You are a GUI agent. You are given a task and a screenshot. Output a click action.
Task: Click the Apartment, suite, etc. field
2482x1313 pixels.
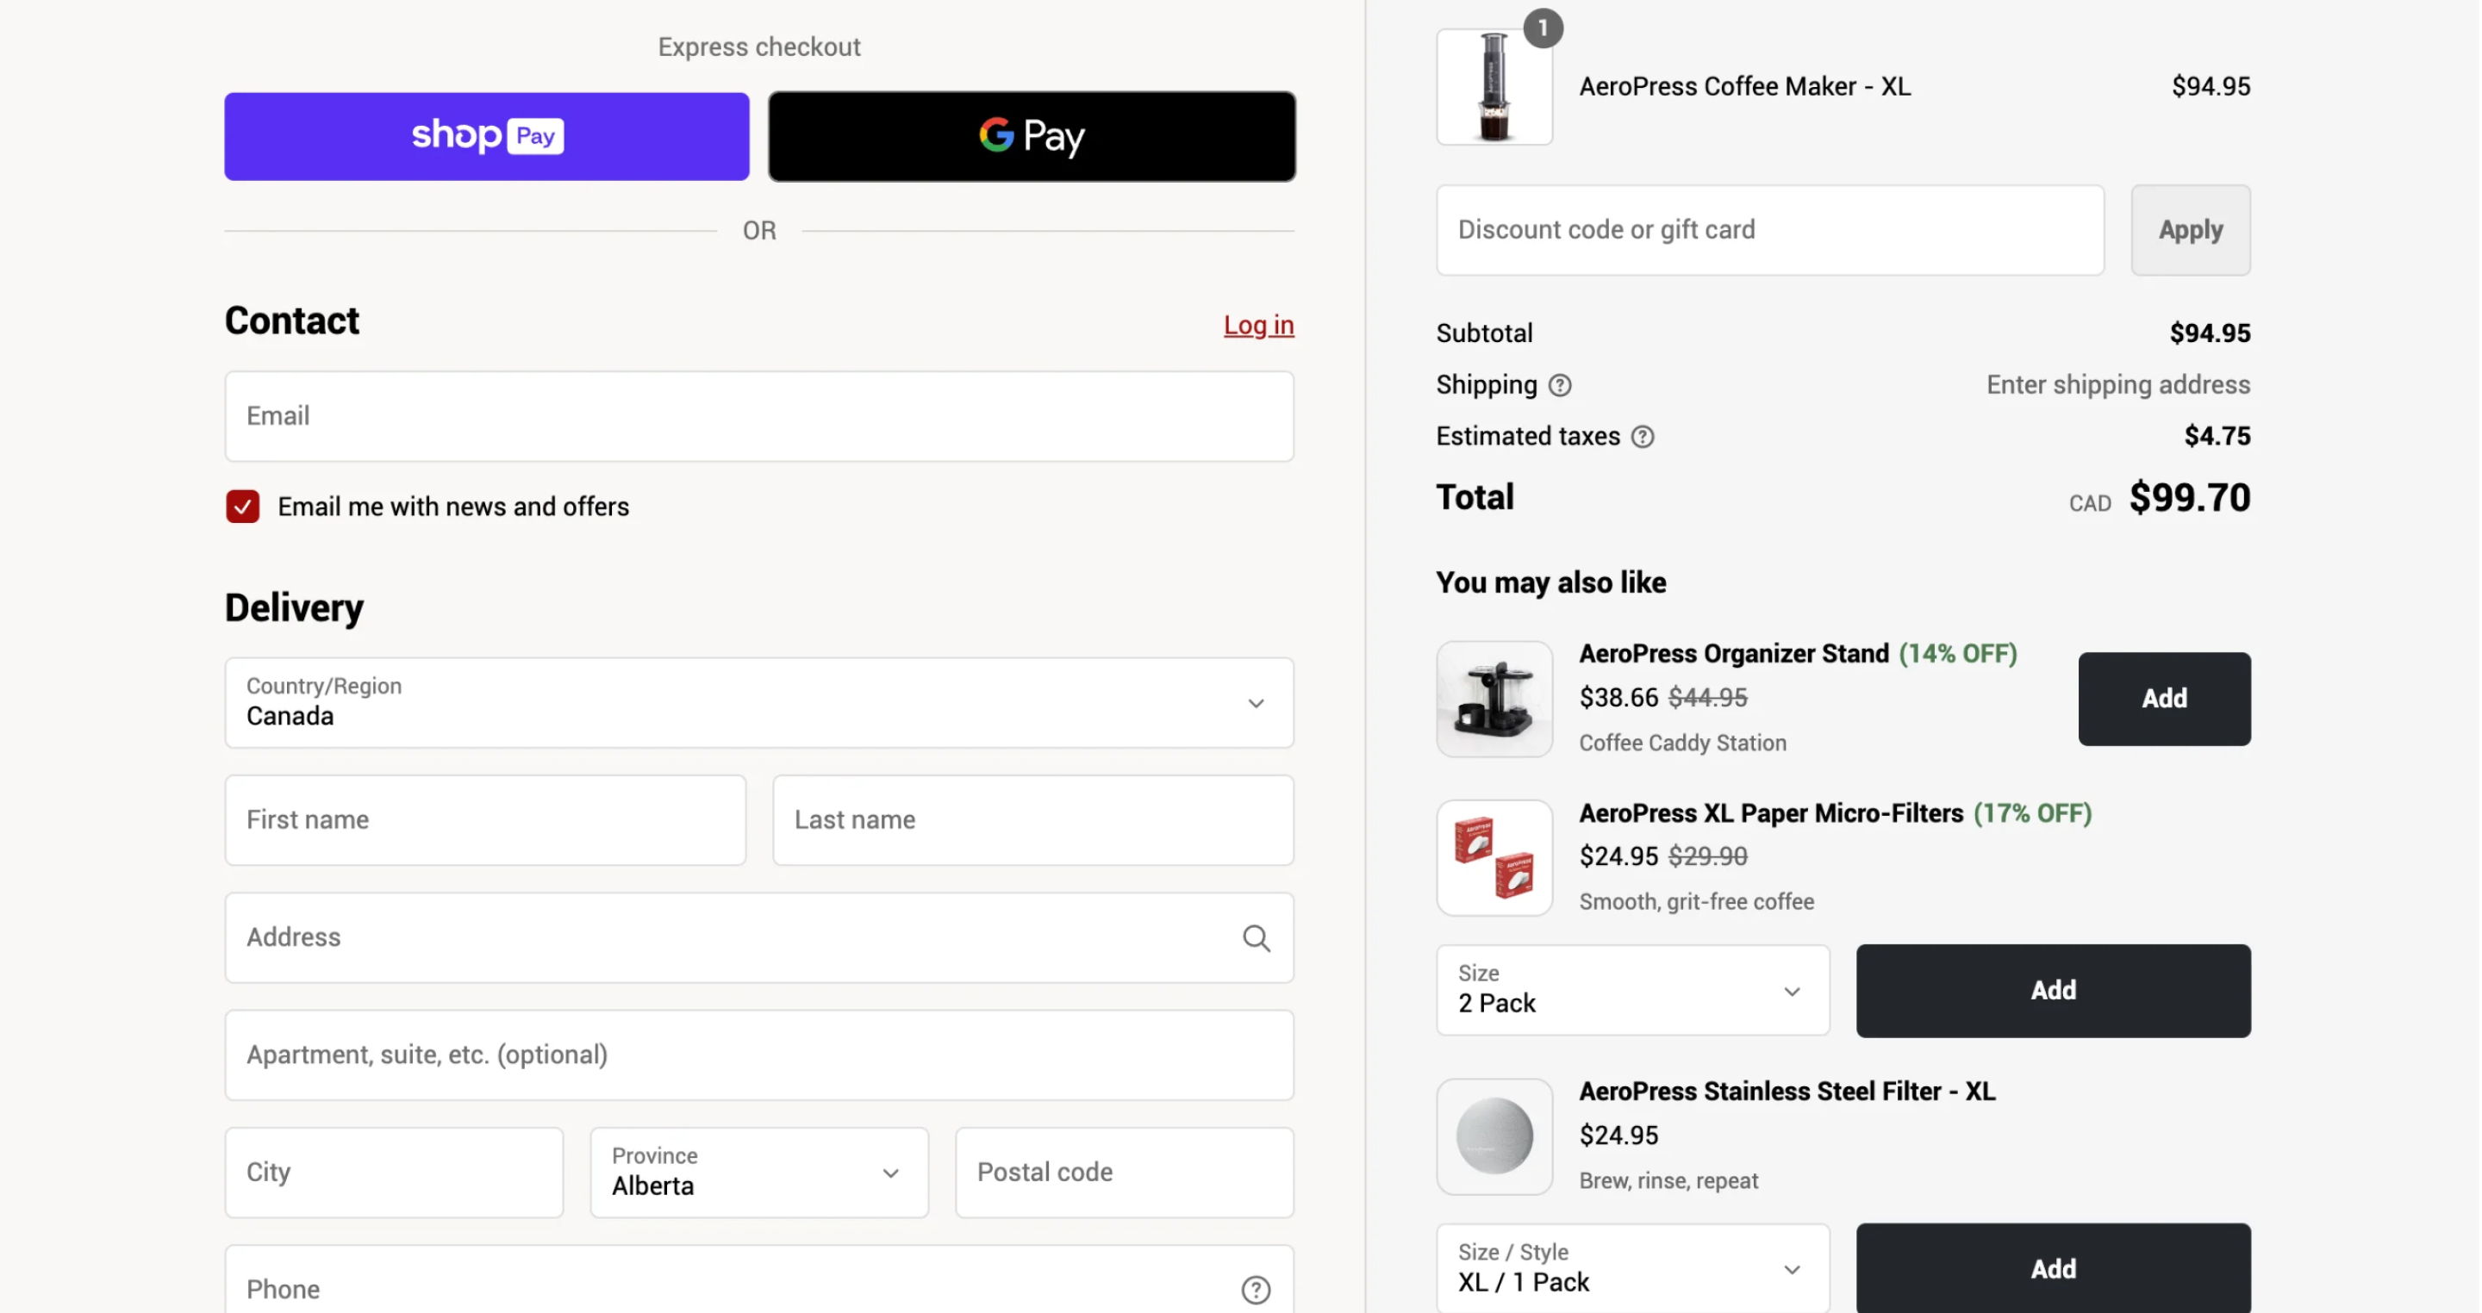759,1055
